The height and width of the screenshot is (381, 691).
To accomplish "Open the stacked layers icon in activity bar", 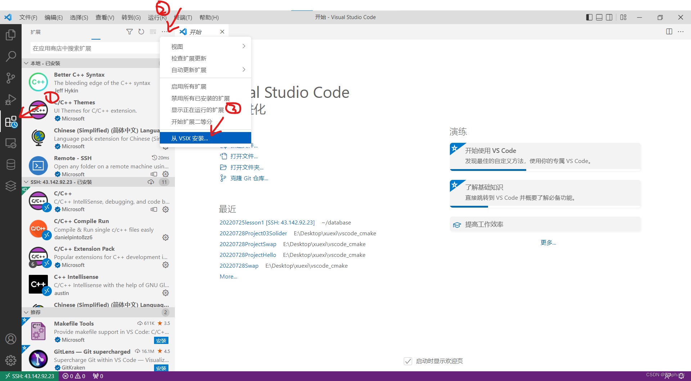I will (x=11, y=186).
